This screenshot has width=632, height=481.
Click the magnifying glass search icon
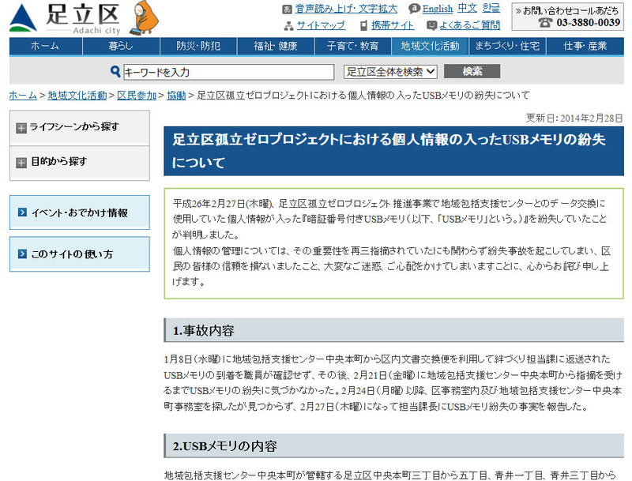point(115,72)
